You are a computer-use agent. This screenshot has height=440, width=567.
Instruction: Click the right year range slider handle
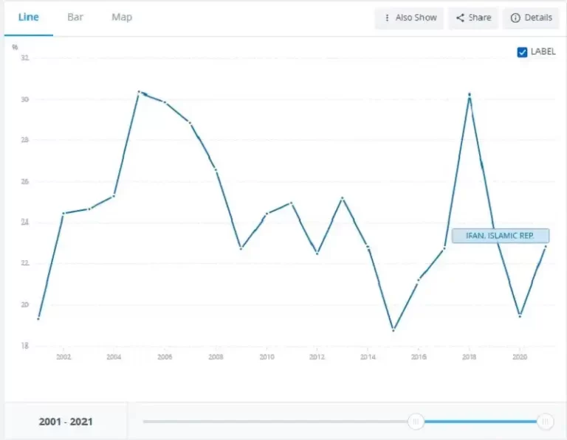546,422
